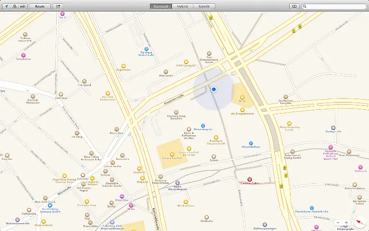Toggle 3D buildings view icon
The image size is (369, 231).
(x=14, y=6)
